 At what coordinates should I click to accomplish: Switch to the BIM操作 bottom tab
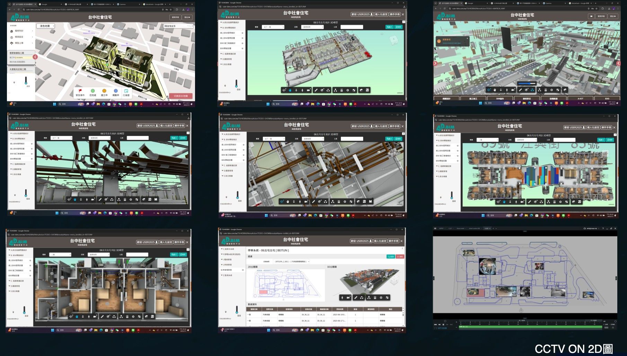[500, 99]
